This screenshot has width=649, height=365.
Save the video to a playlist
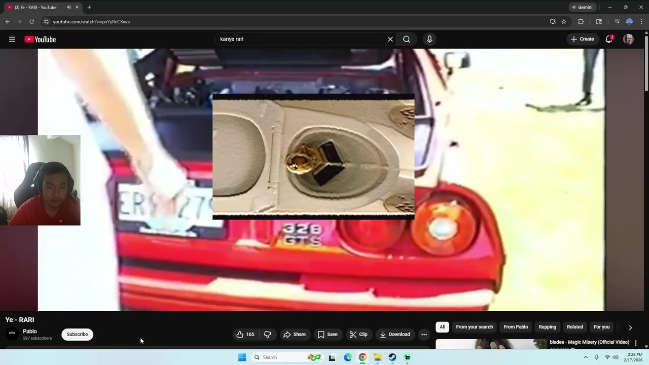[x=328, y=334]
